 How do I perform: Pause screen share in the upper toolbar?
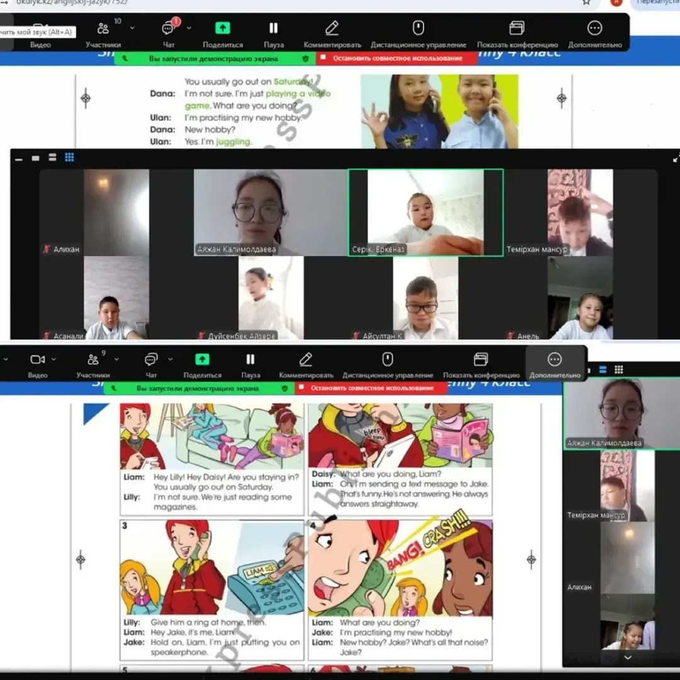pyautogui.click(x=273, y=28)
